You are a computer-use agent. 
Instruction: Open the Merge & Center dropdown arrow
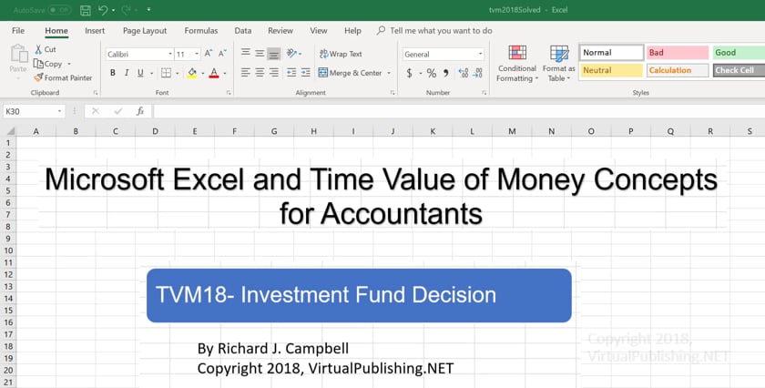coord(389,73)
